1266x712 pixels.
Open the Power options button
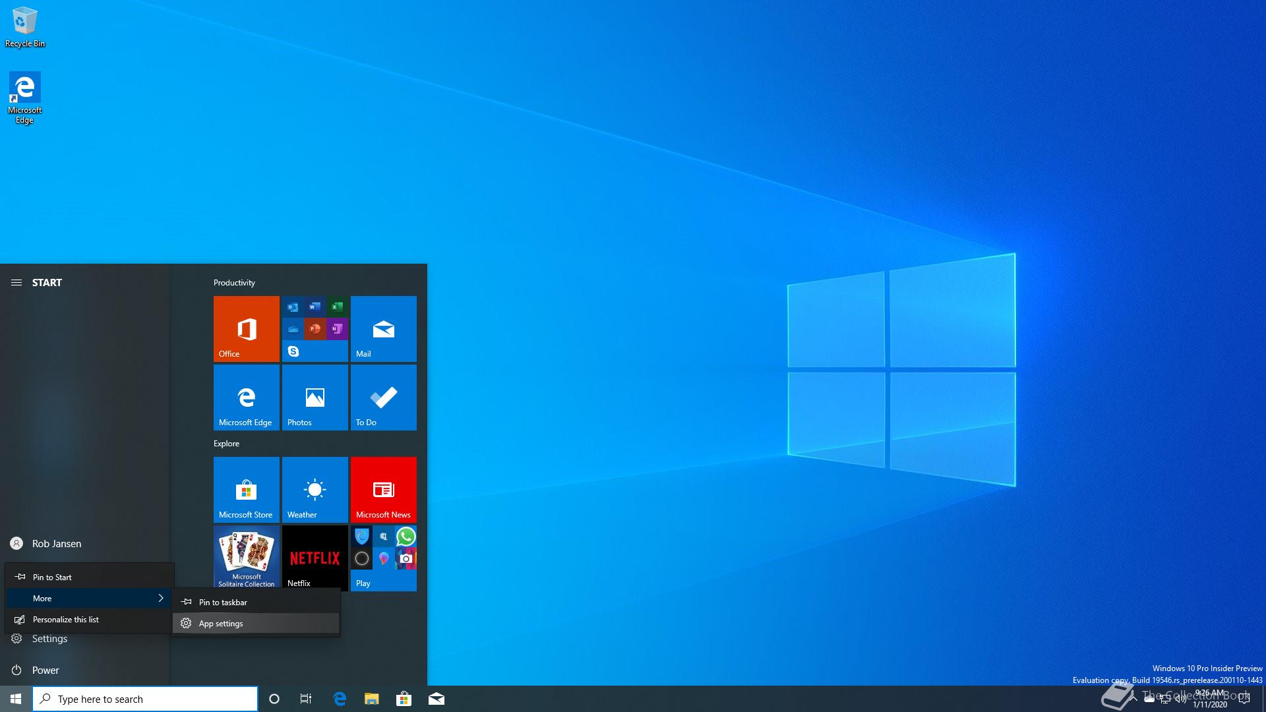84,670
